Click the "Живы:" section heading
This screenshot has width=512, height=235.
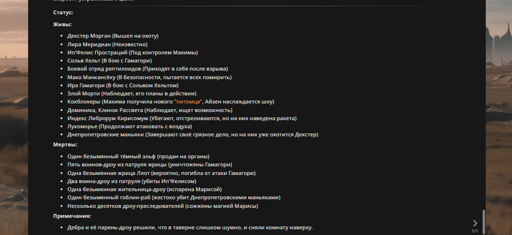click(x=62, y=24)
